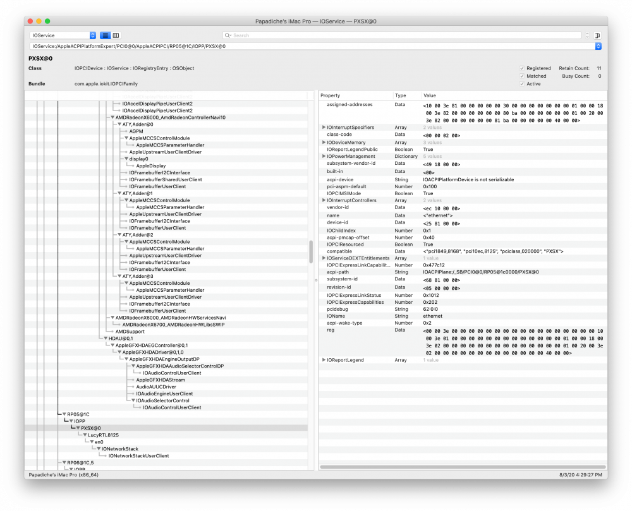Select the AMDSupport tree entry
Viewport: 632px width, 511px height.
coord(130,332)
